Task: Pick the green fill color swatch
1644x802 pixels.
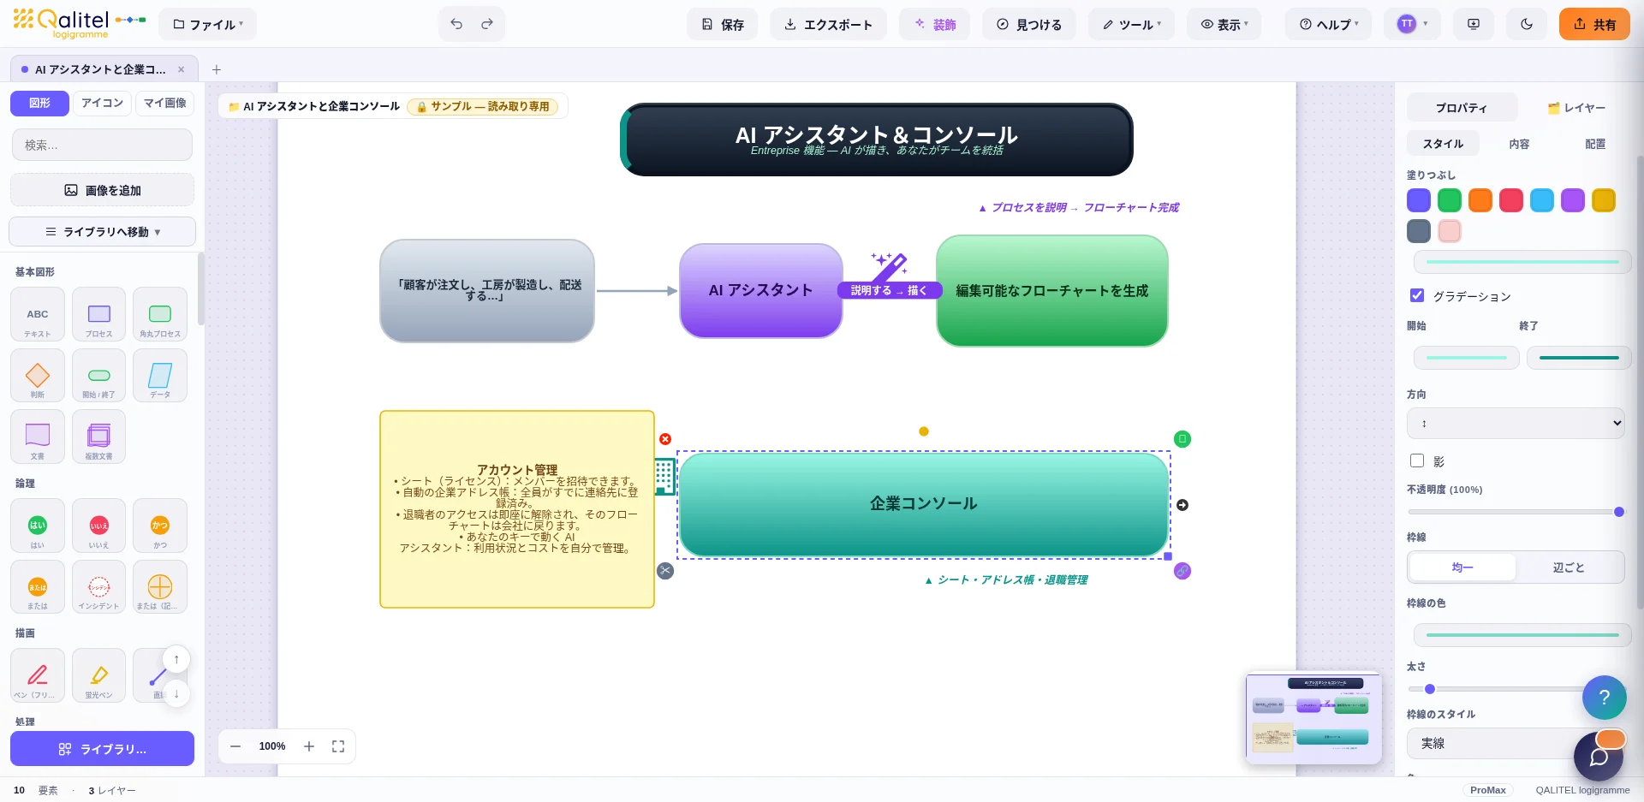Action: [1450, 200]
